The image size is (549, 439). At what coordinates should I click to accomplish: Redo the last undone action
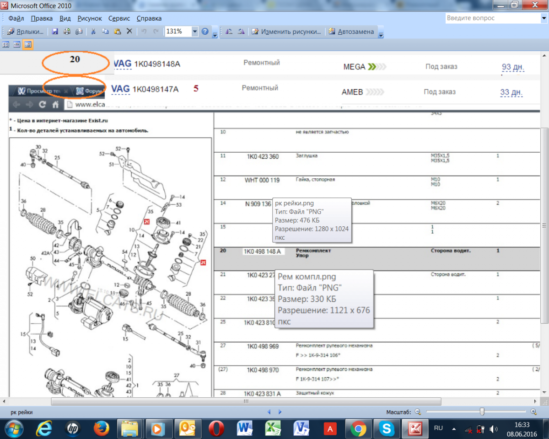pos(156,32)
